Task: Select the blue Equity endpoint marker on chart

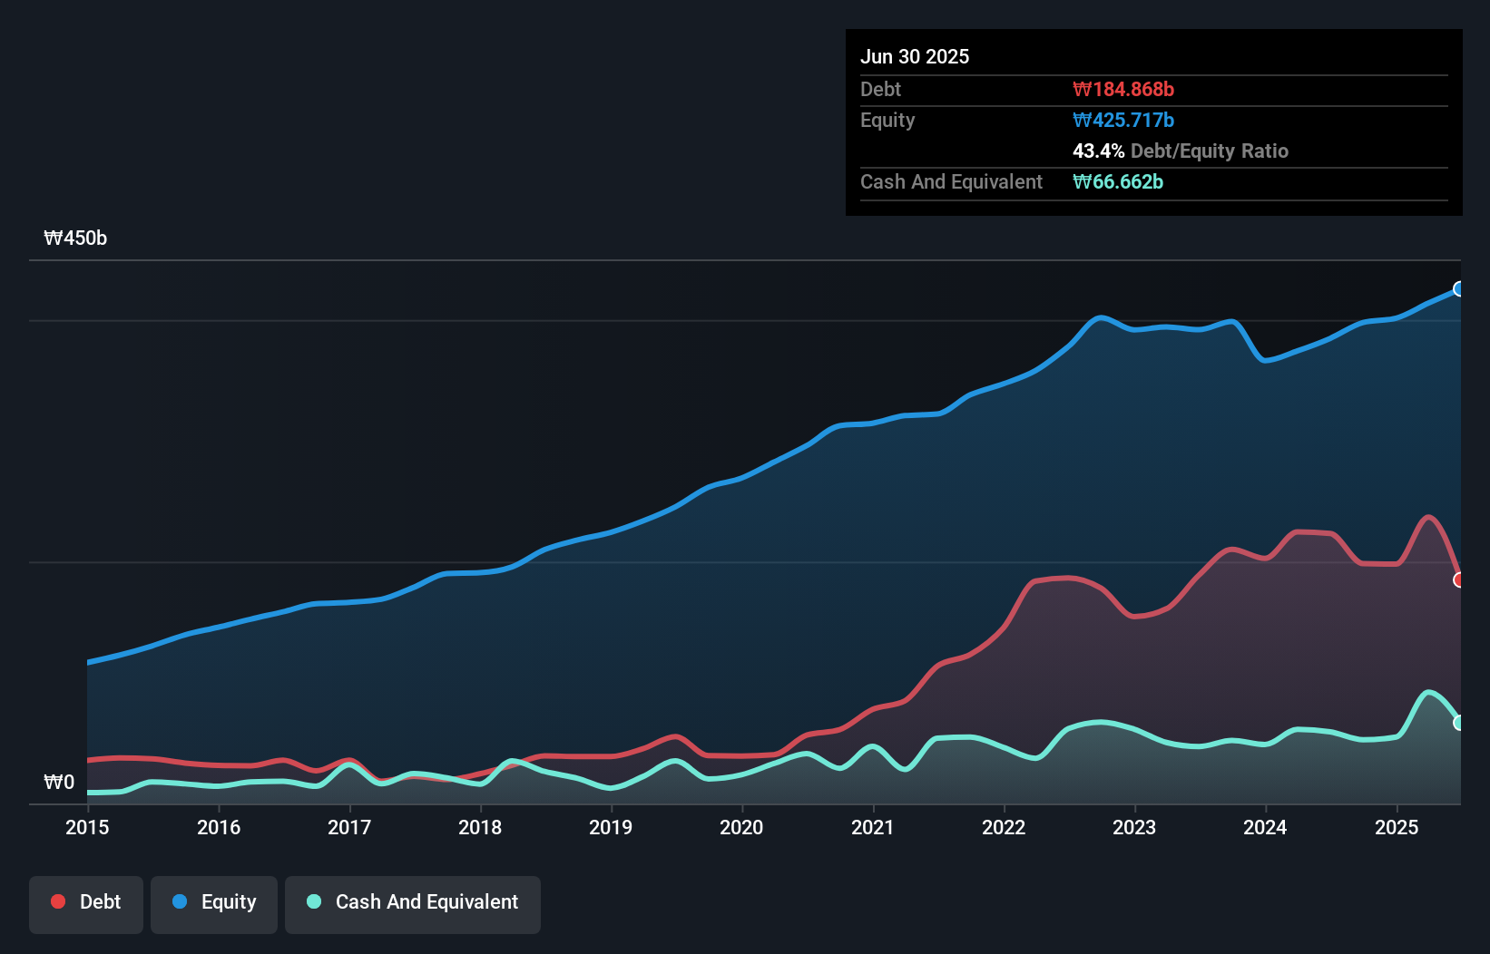Action: (x=1458, y=289)
